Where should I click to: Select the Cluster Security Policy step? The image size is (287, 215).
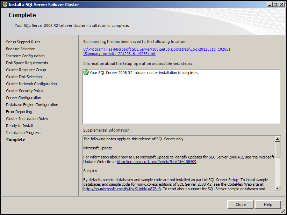[x=24, y=91]
